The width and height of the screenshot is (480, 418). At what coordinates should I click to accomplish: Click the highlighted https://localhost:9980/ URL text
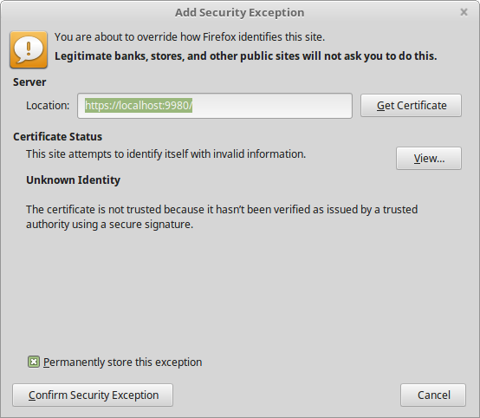(139, 106)
